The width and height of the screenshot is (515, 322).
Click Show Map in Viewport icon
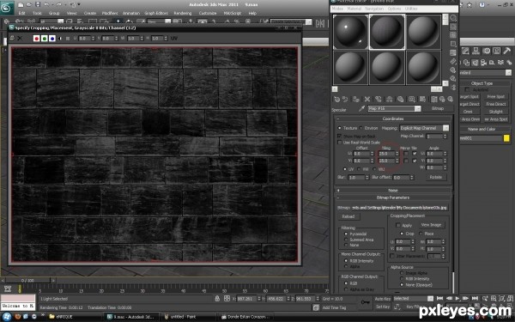(x=422, y=99)
